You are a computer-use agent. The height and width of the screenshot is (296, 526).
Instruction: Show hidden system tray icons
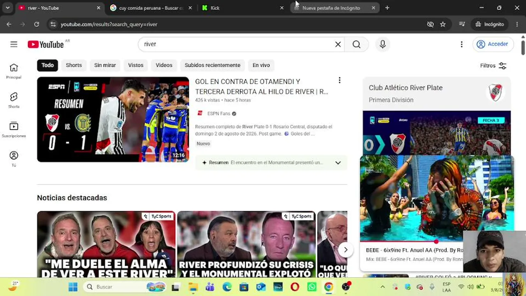(x=383, y=287)
